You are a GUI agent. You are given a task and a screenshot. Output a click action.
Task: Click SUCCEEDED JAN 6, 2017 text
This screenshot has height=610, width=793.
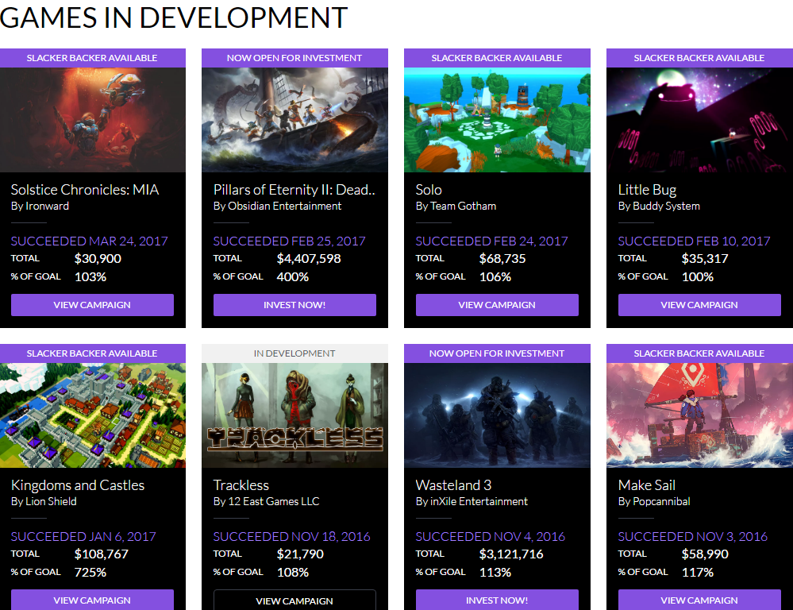pyautogui.click(x=83, y=537)
